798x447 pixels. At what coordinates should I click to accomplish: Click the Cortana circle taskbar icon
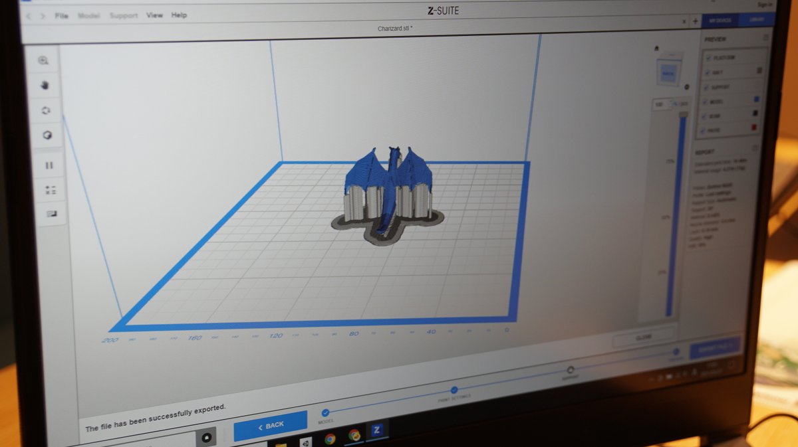tap(206, 438)
